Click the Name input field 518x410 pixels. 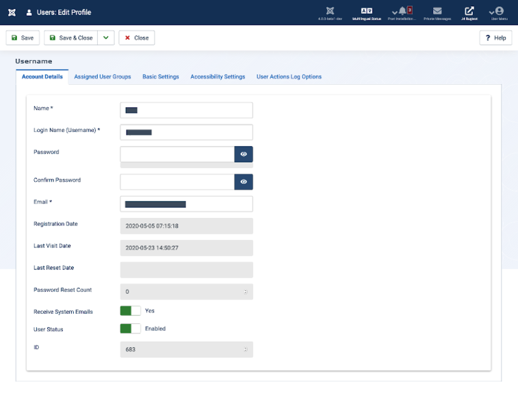pos(186,110)
